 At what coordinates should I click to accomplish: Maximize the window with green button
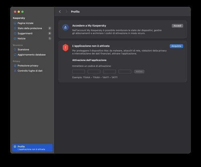pyautogui.click(x=22, y=12)
